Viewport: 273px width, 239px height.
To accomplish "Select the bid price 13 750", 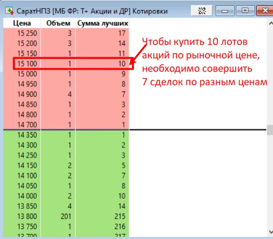I will coord(27,227).
